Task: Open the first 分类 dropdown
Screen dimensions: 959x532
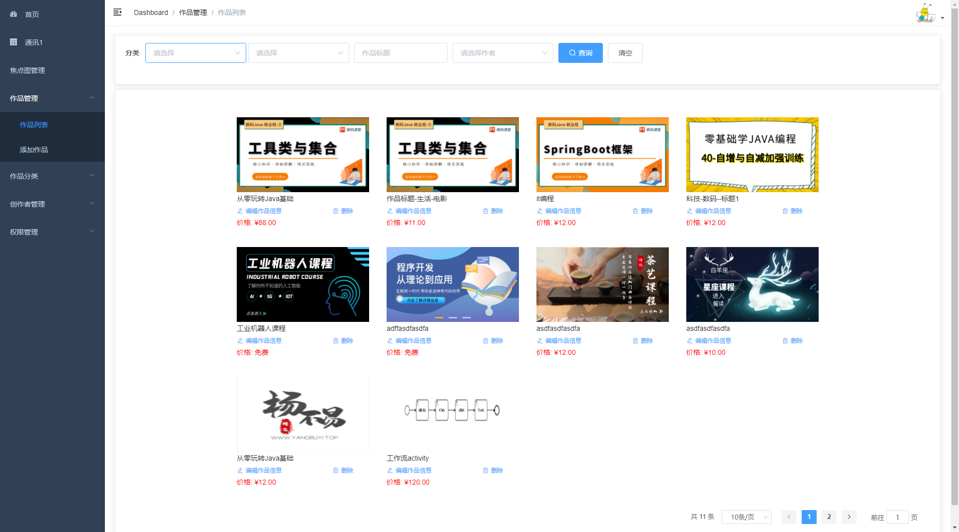Action: click(x=196, y=53)
